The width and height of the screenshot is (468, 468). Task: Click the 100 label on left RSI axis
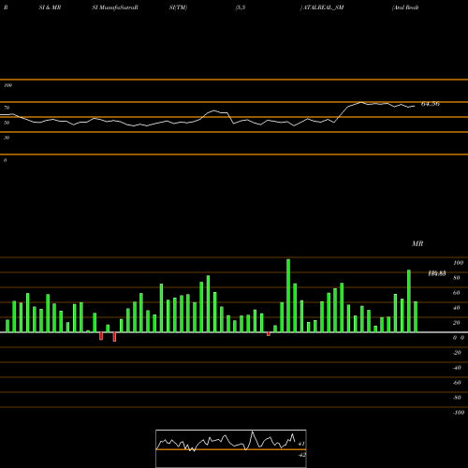coord(7,85)
